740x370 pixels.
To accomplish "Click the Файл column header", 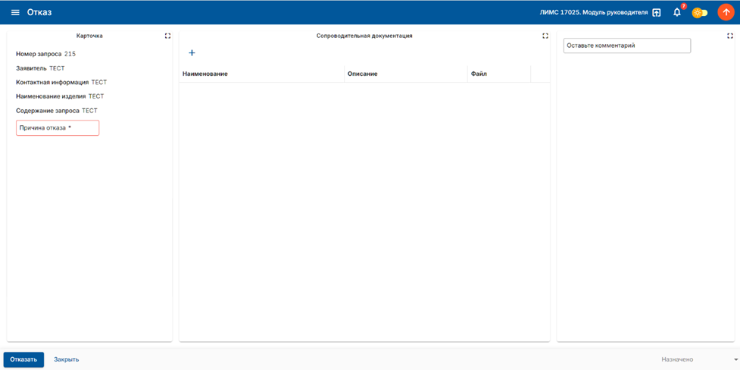I will (x=479, y=74).
